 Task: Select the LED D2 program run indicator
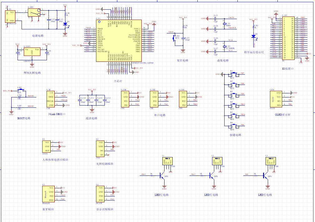coord(254,36)
